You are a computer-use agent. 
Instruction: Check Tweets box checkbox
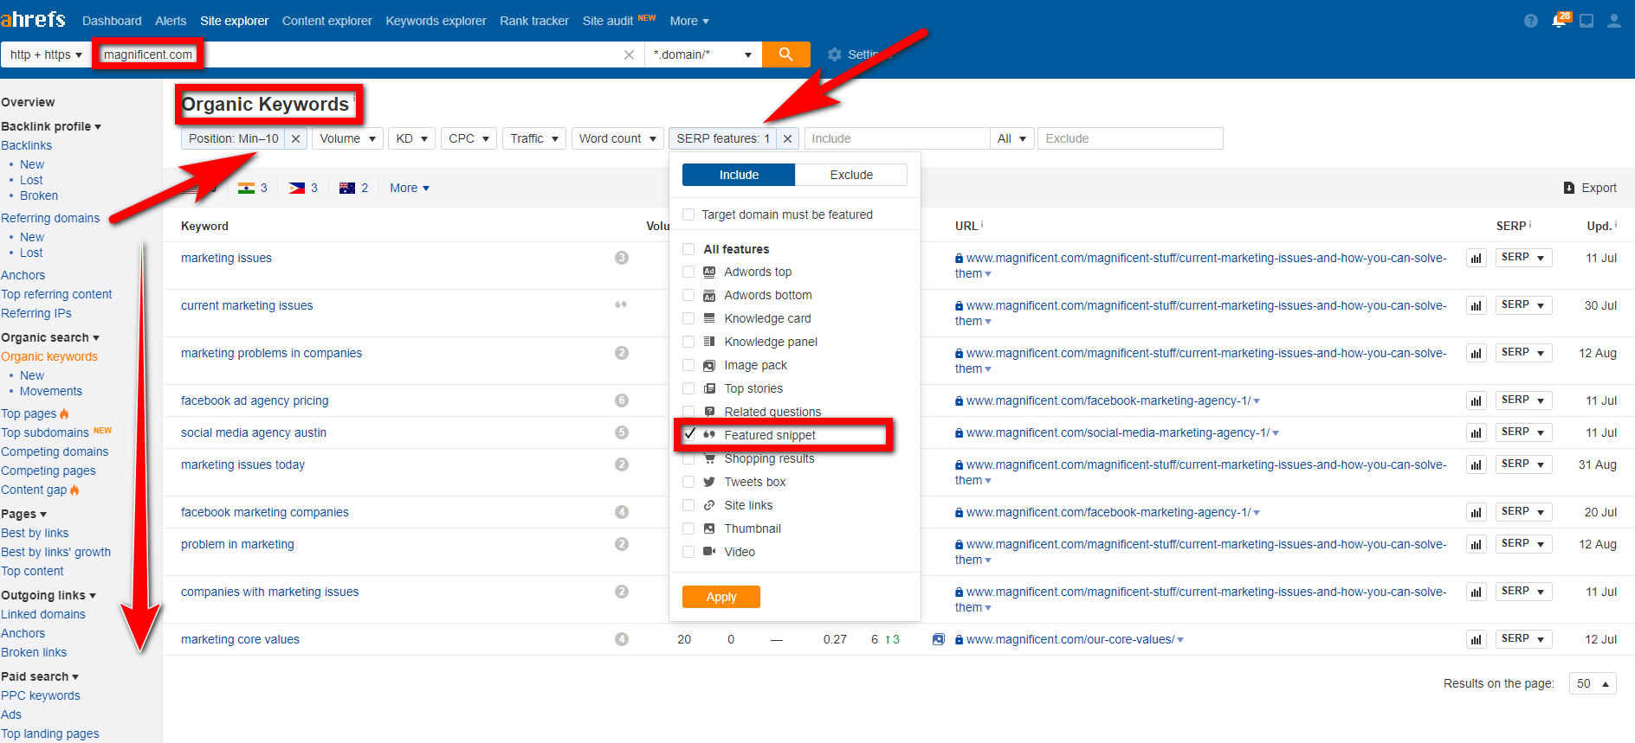click(688, 482)
